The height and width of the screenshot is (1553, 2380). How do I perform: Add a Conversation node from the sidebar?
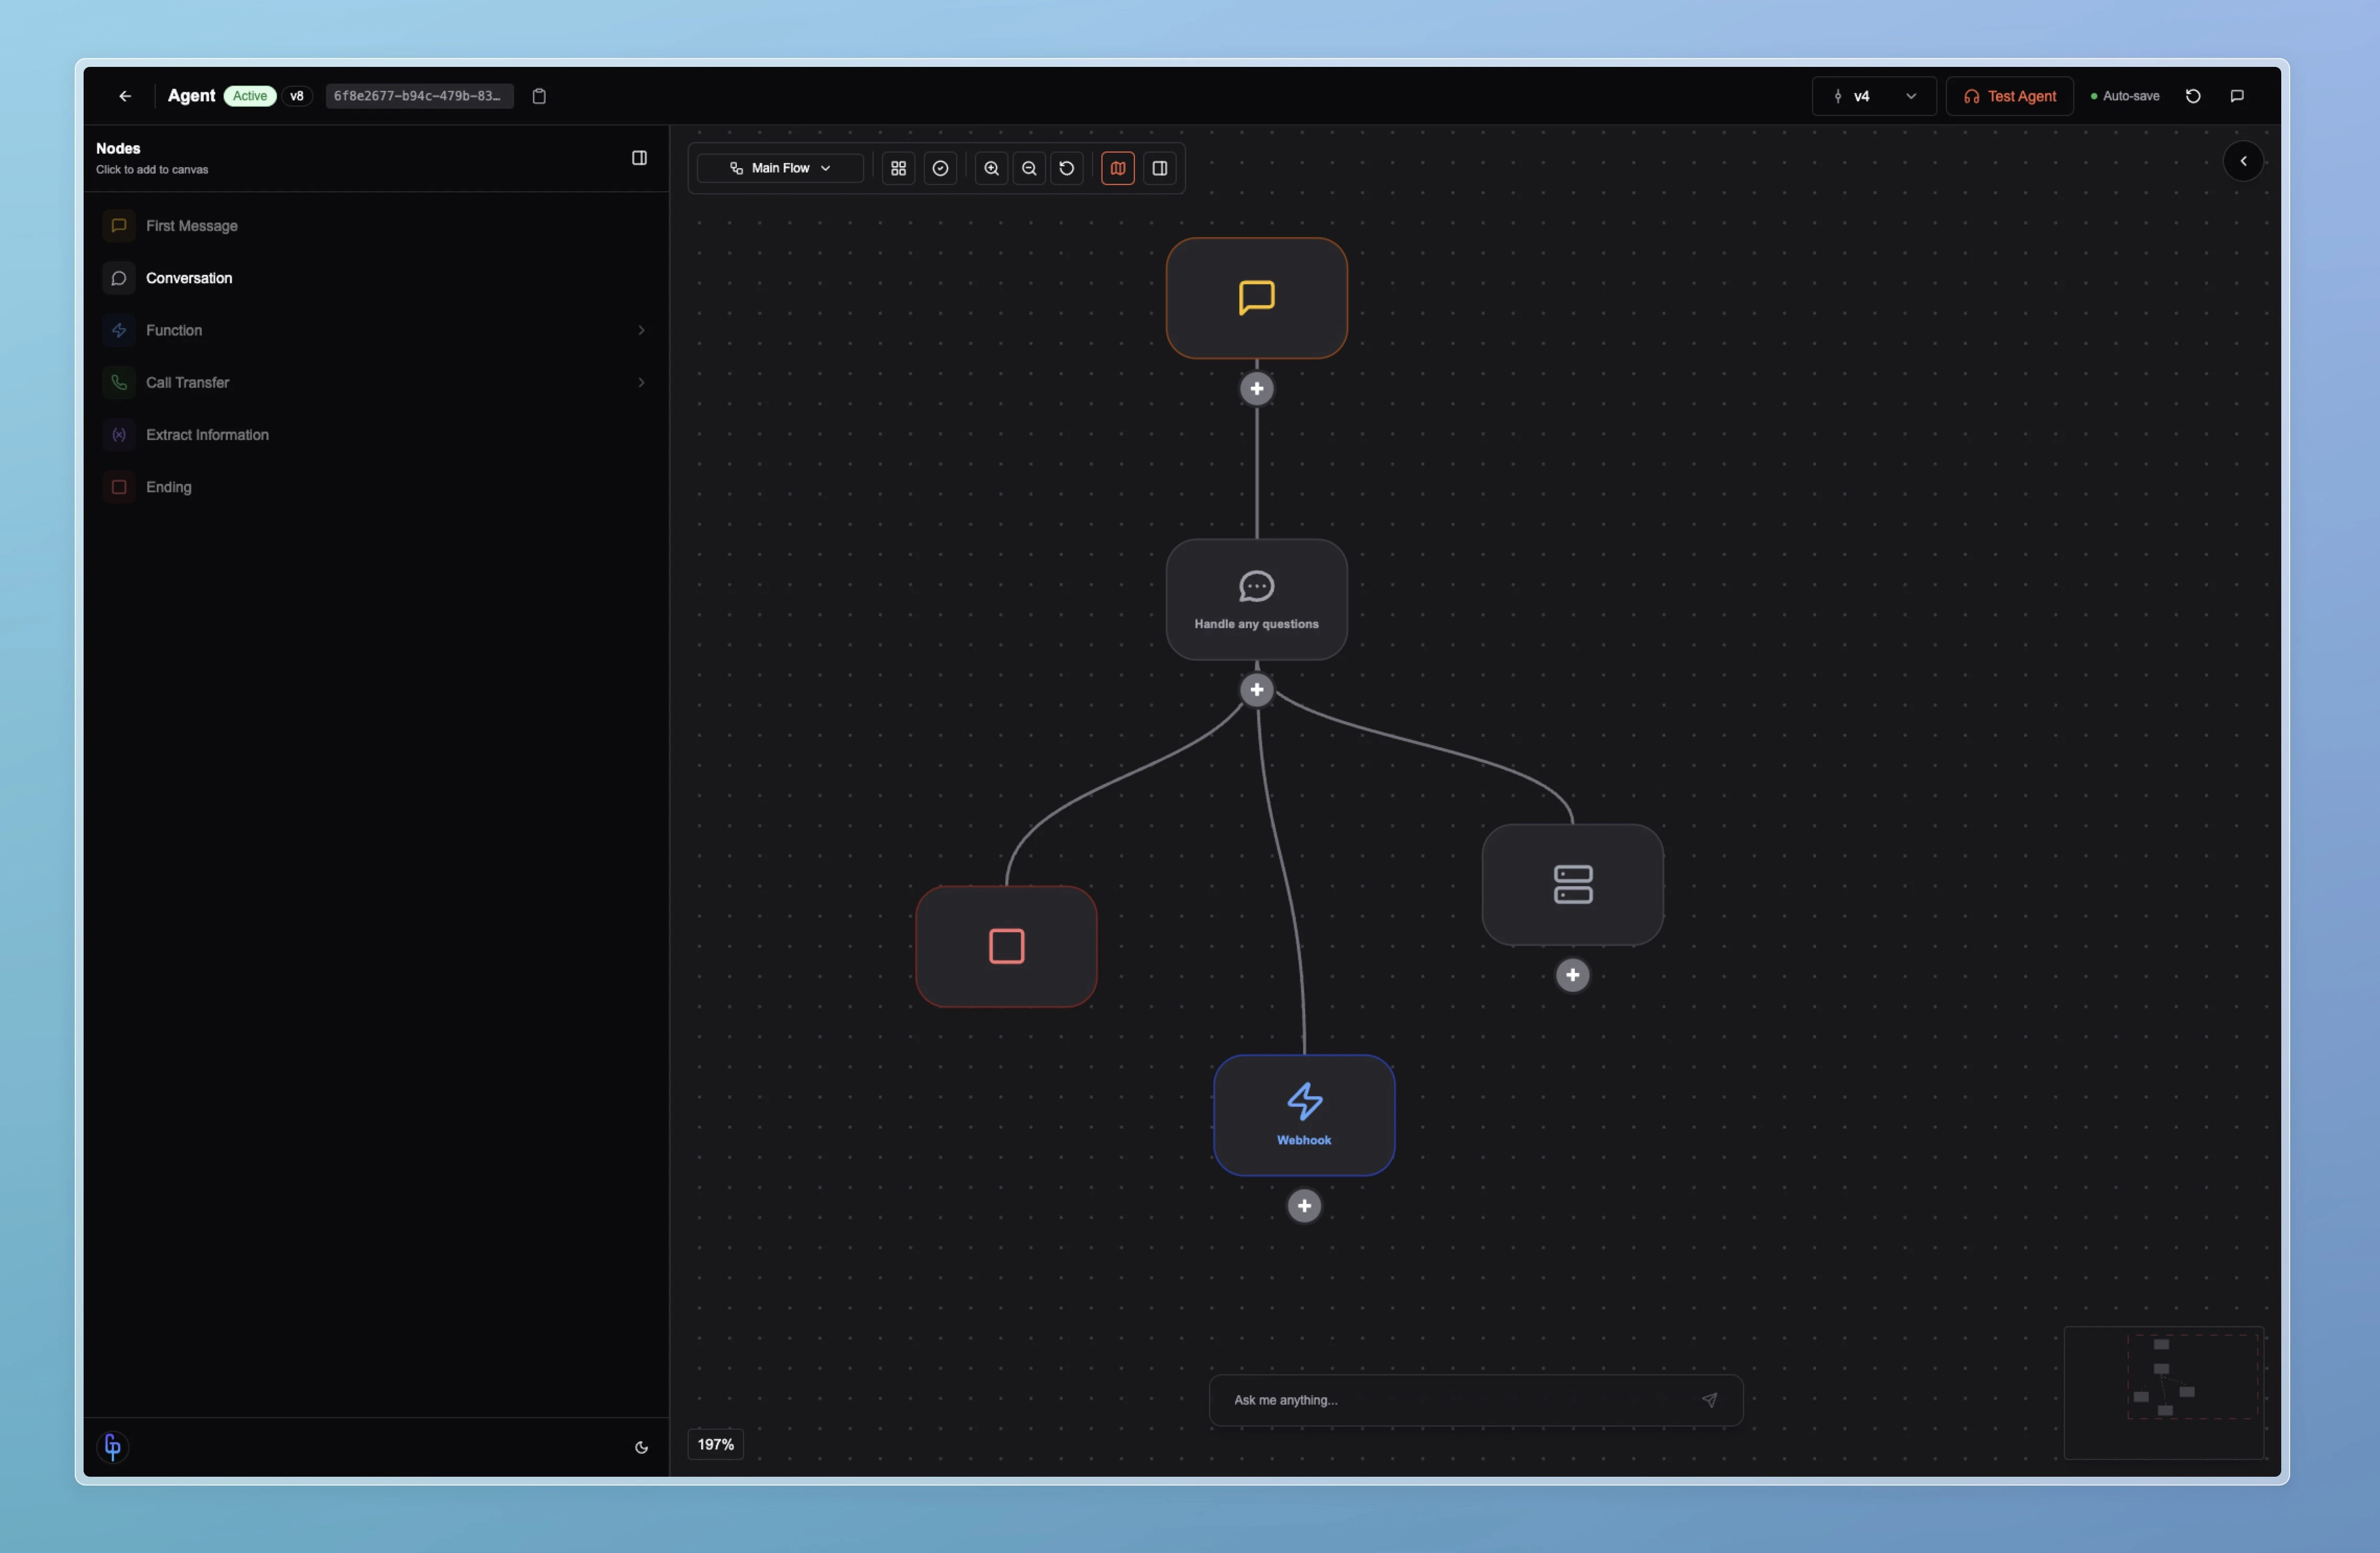click(189, 278)
